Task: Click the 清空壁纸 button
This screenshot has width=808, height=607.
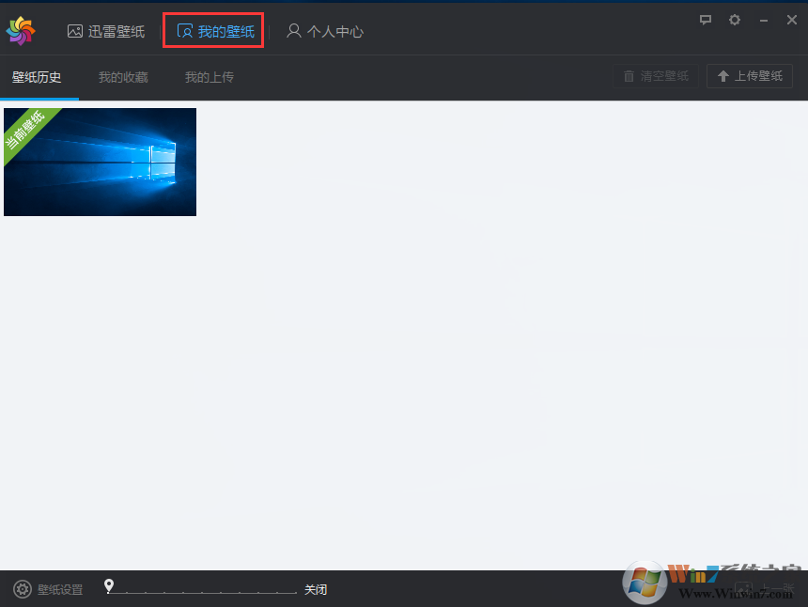Action: (x=656, y=76)
